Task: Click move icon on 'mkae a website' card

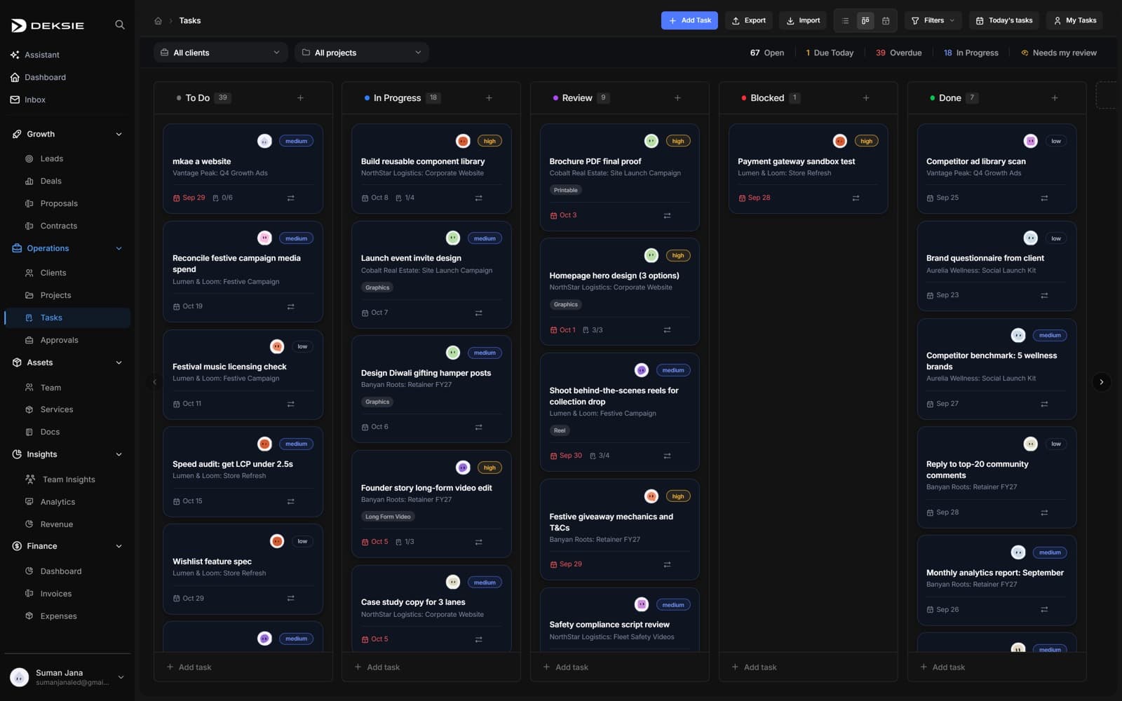Action: click(x=290, y=198)
